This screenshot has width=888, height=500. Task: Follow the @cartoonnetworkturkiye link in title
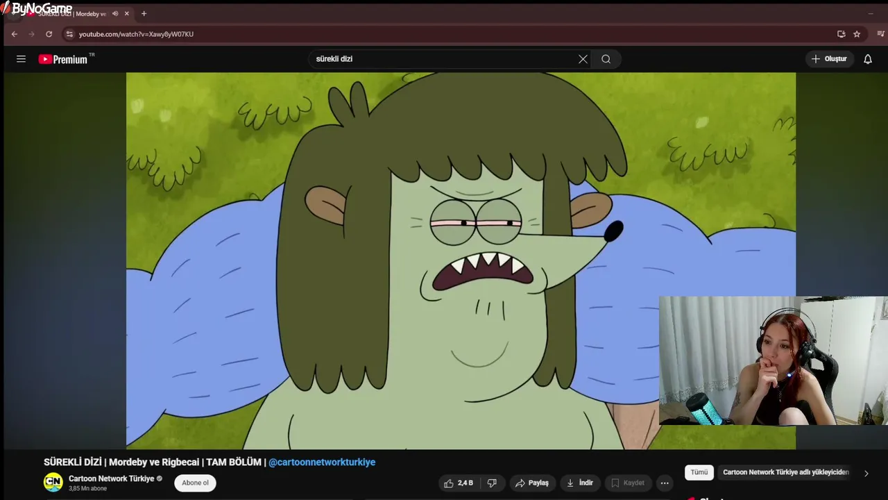click(322, 462)
